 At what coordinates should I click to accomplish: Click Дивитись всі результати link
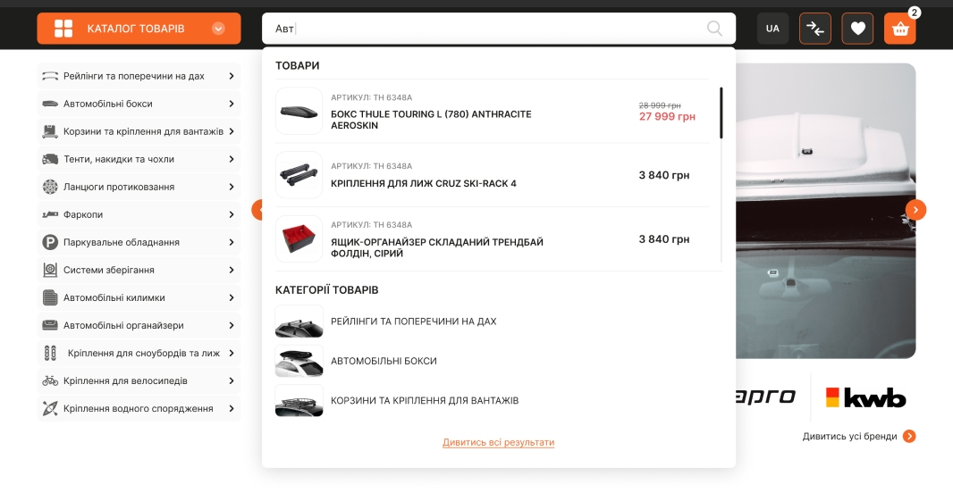point(498,442)
